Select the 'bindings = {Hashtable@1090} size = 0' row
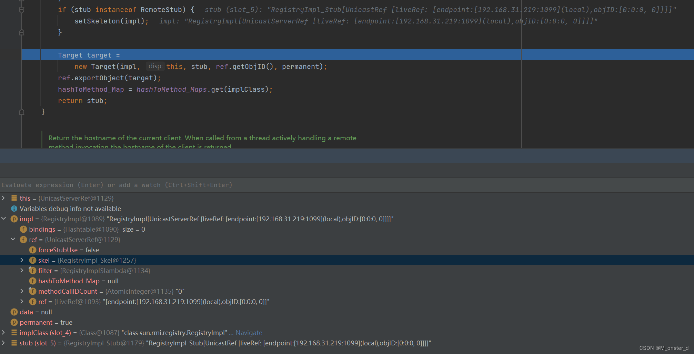This screenshot has width=694, height=354. tap(347, 229)
